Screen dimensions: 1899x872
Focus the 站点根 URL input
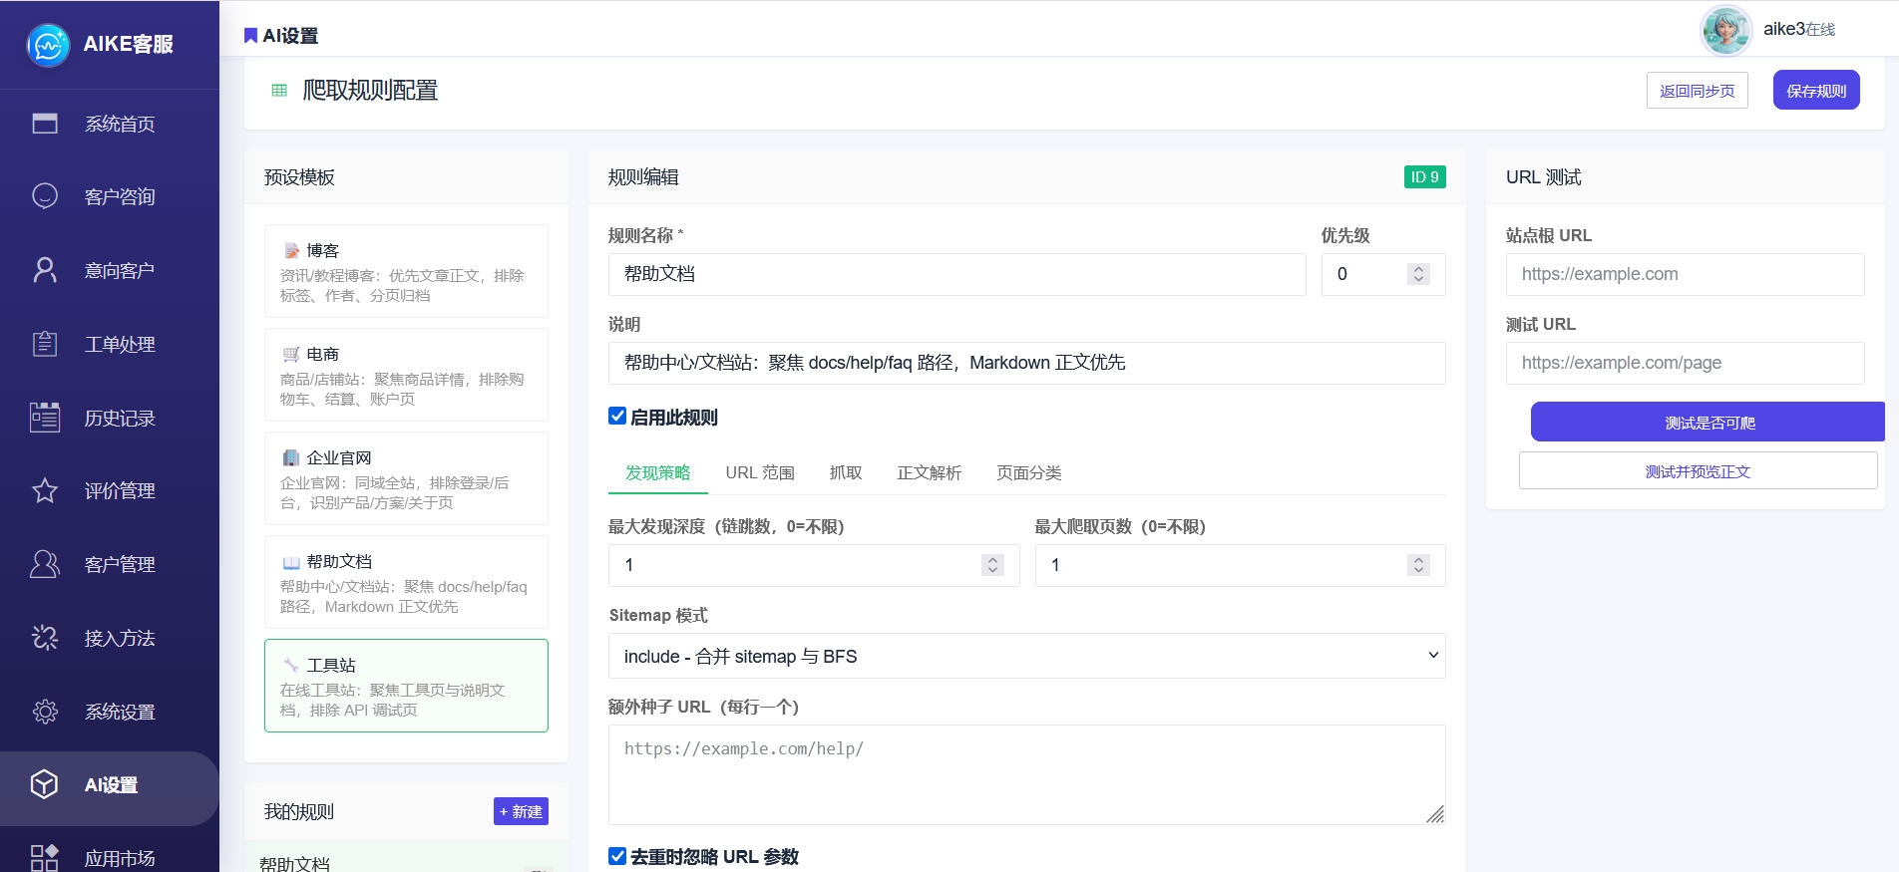(x=1686, y=274)
